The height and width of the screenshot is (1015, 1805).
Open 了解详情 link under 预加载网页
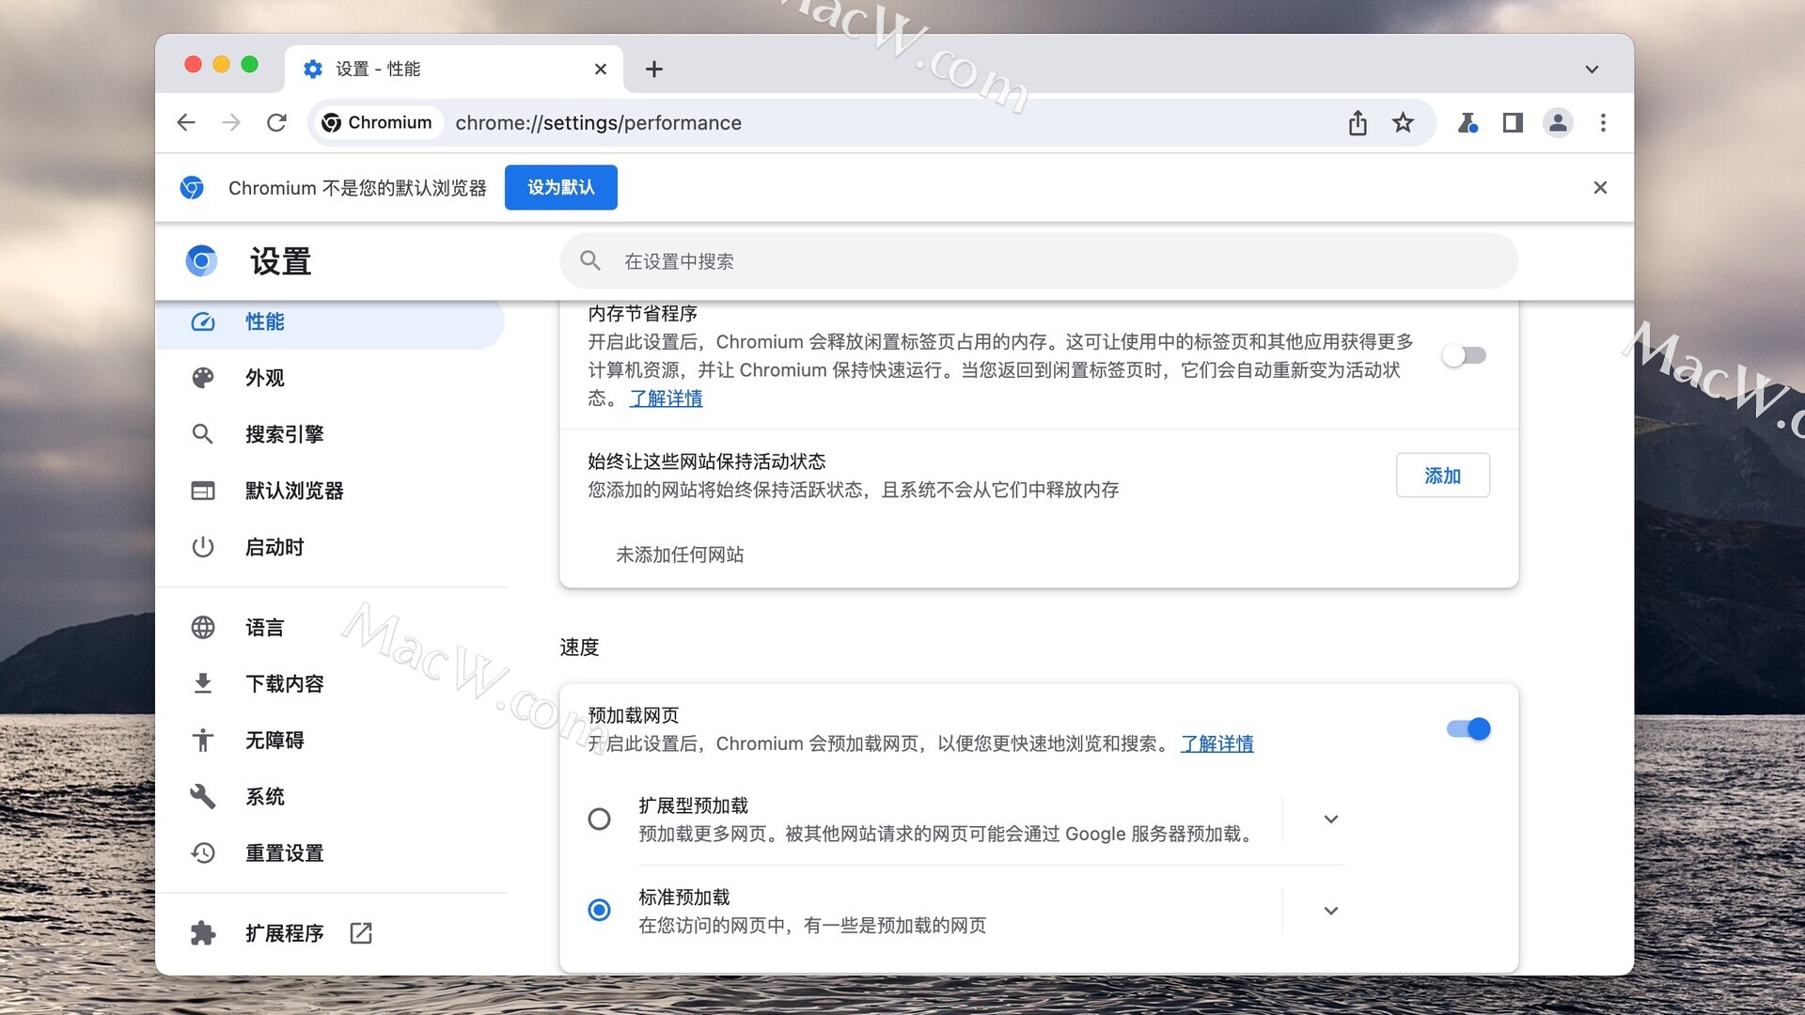coord(1216,744)
